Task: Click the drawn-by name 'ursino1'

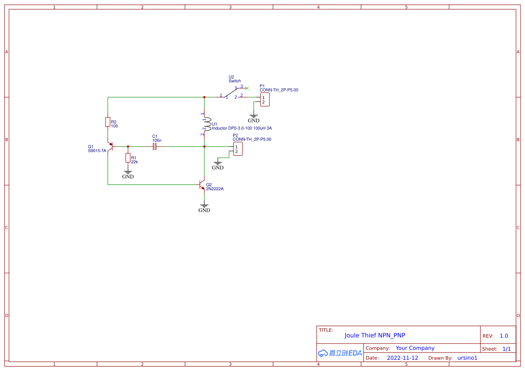Action: [467, 358]
